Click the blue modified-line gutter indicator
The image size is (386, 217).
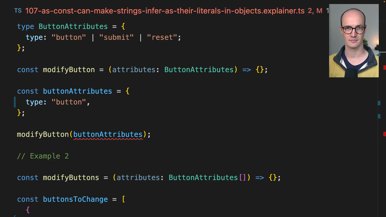15,102
